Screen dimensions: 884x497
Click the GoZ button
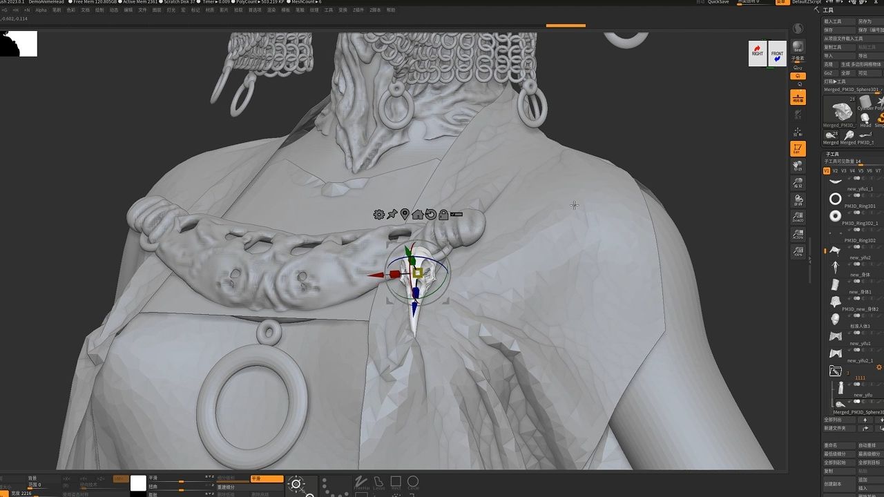click(829, 72)
